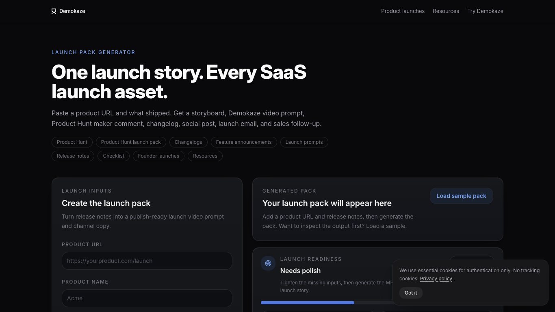Focus the Product URL input field
Viewport: 555px width, 312px height.
coord(147,261)
